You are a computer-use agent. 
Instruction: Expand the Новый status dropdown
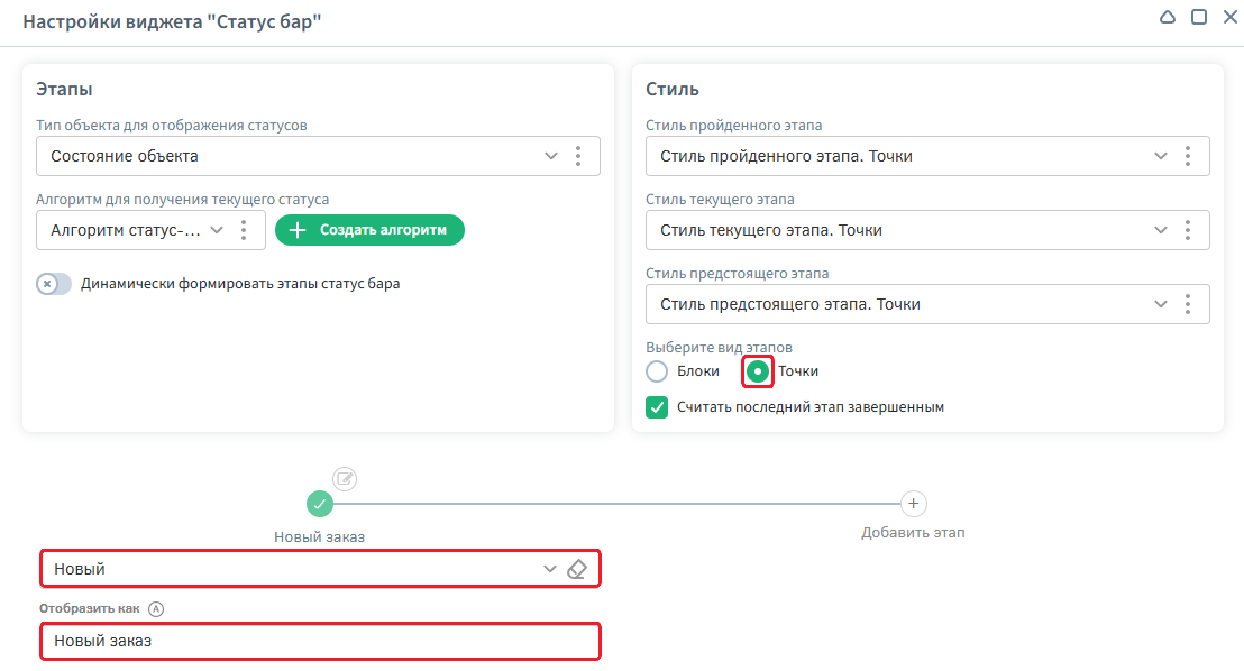tap(549, 569)
